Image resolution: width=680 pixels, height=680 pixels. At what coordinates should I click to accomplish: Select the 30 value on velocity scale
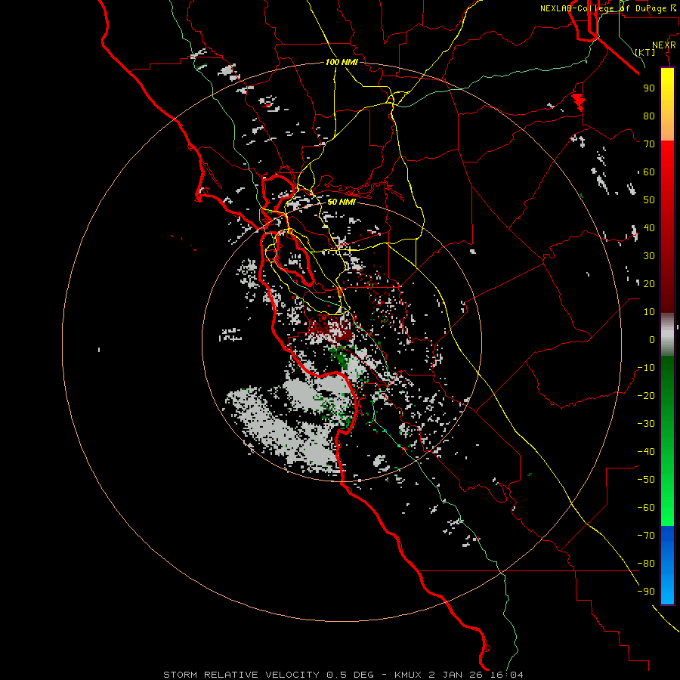(649, 256)
